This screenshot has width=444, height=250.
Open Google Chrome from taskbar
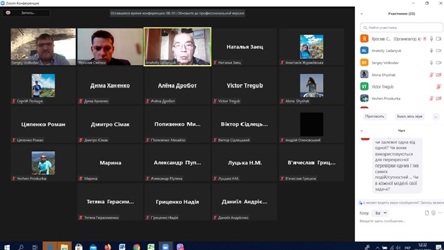[137, 247]
